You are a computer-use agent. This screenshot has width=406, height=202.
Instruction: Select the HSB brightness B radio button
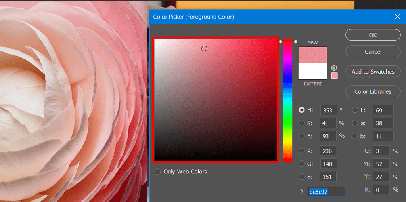click(x=302, y=136)
